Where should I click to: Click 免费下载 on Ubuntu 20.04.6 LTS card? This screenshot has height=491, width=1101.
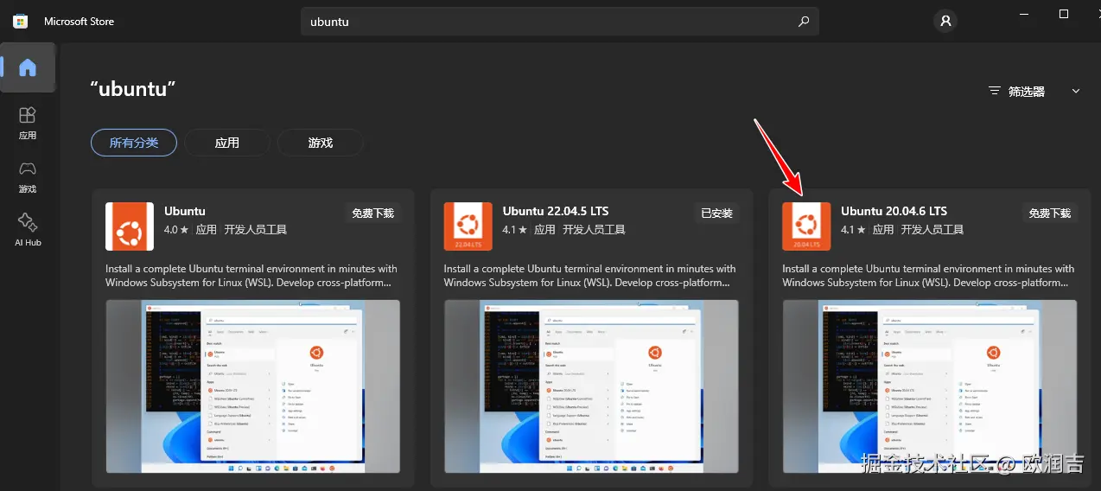click(1049, 213)
